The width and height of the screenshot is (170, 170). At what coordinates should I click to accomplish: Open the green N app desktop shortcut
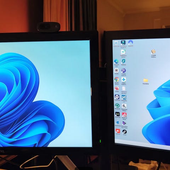(123, 52)
